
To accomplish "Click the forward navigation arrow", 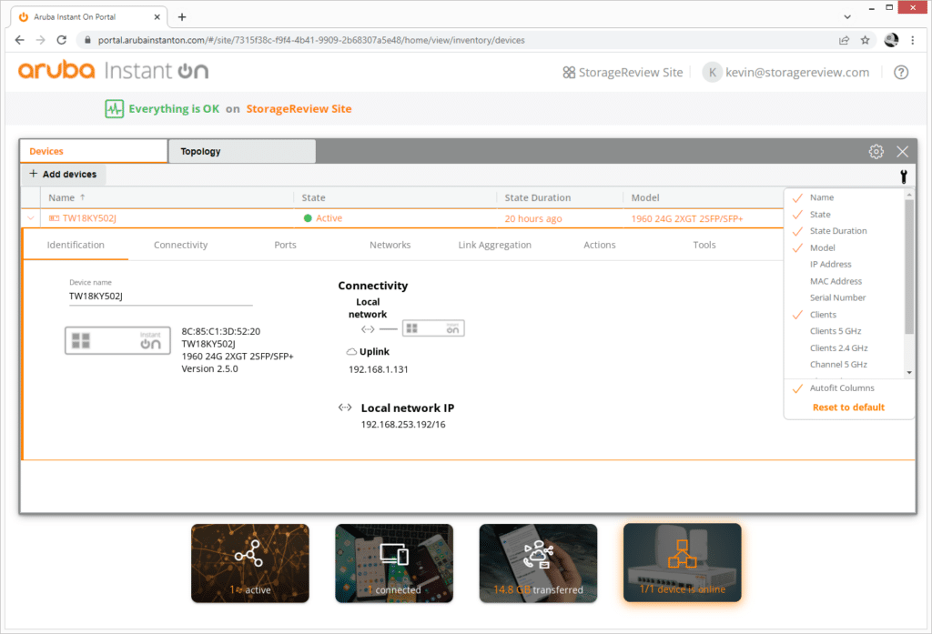I will pos(40,40).
